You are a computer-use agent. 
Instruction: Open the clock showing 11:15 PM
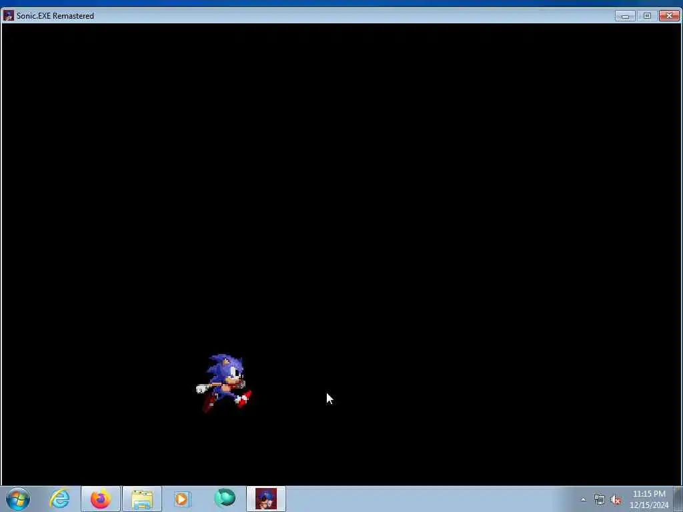649,499
